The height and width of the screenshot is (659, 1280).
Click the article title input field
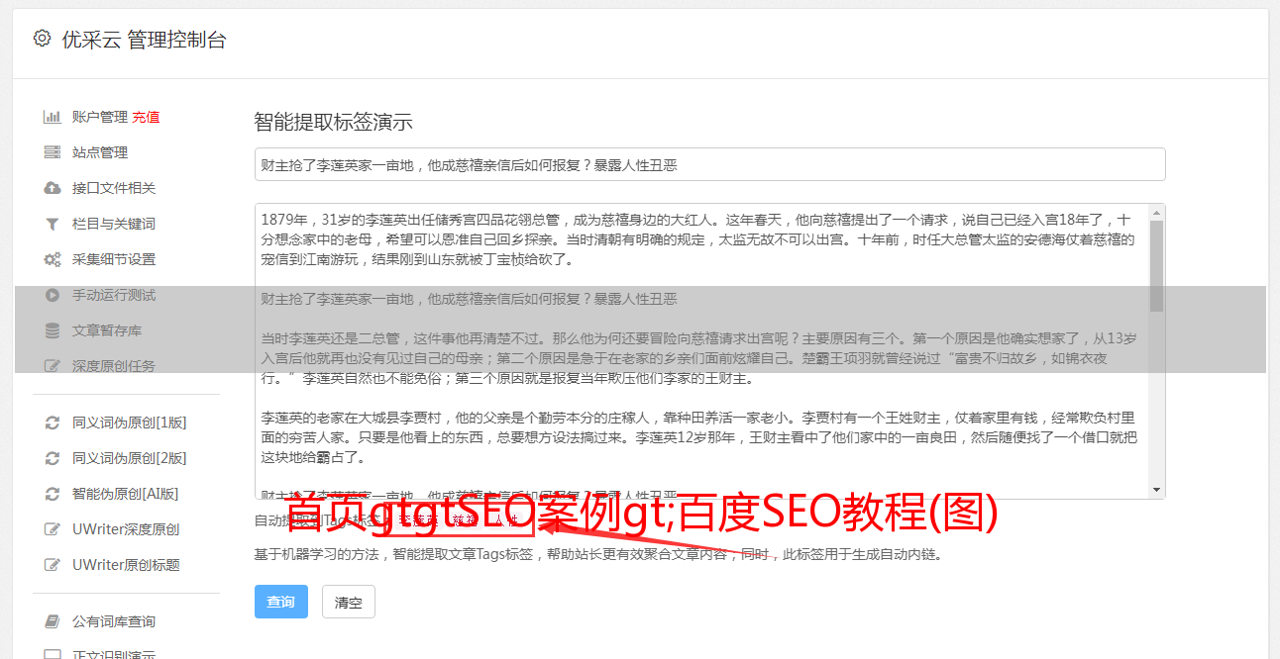[709, 164]
